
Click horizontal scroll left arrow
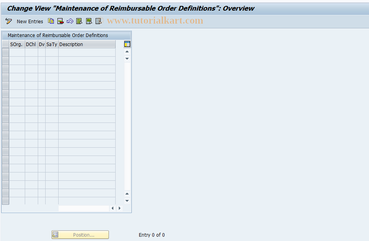click(113, 208)
